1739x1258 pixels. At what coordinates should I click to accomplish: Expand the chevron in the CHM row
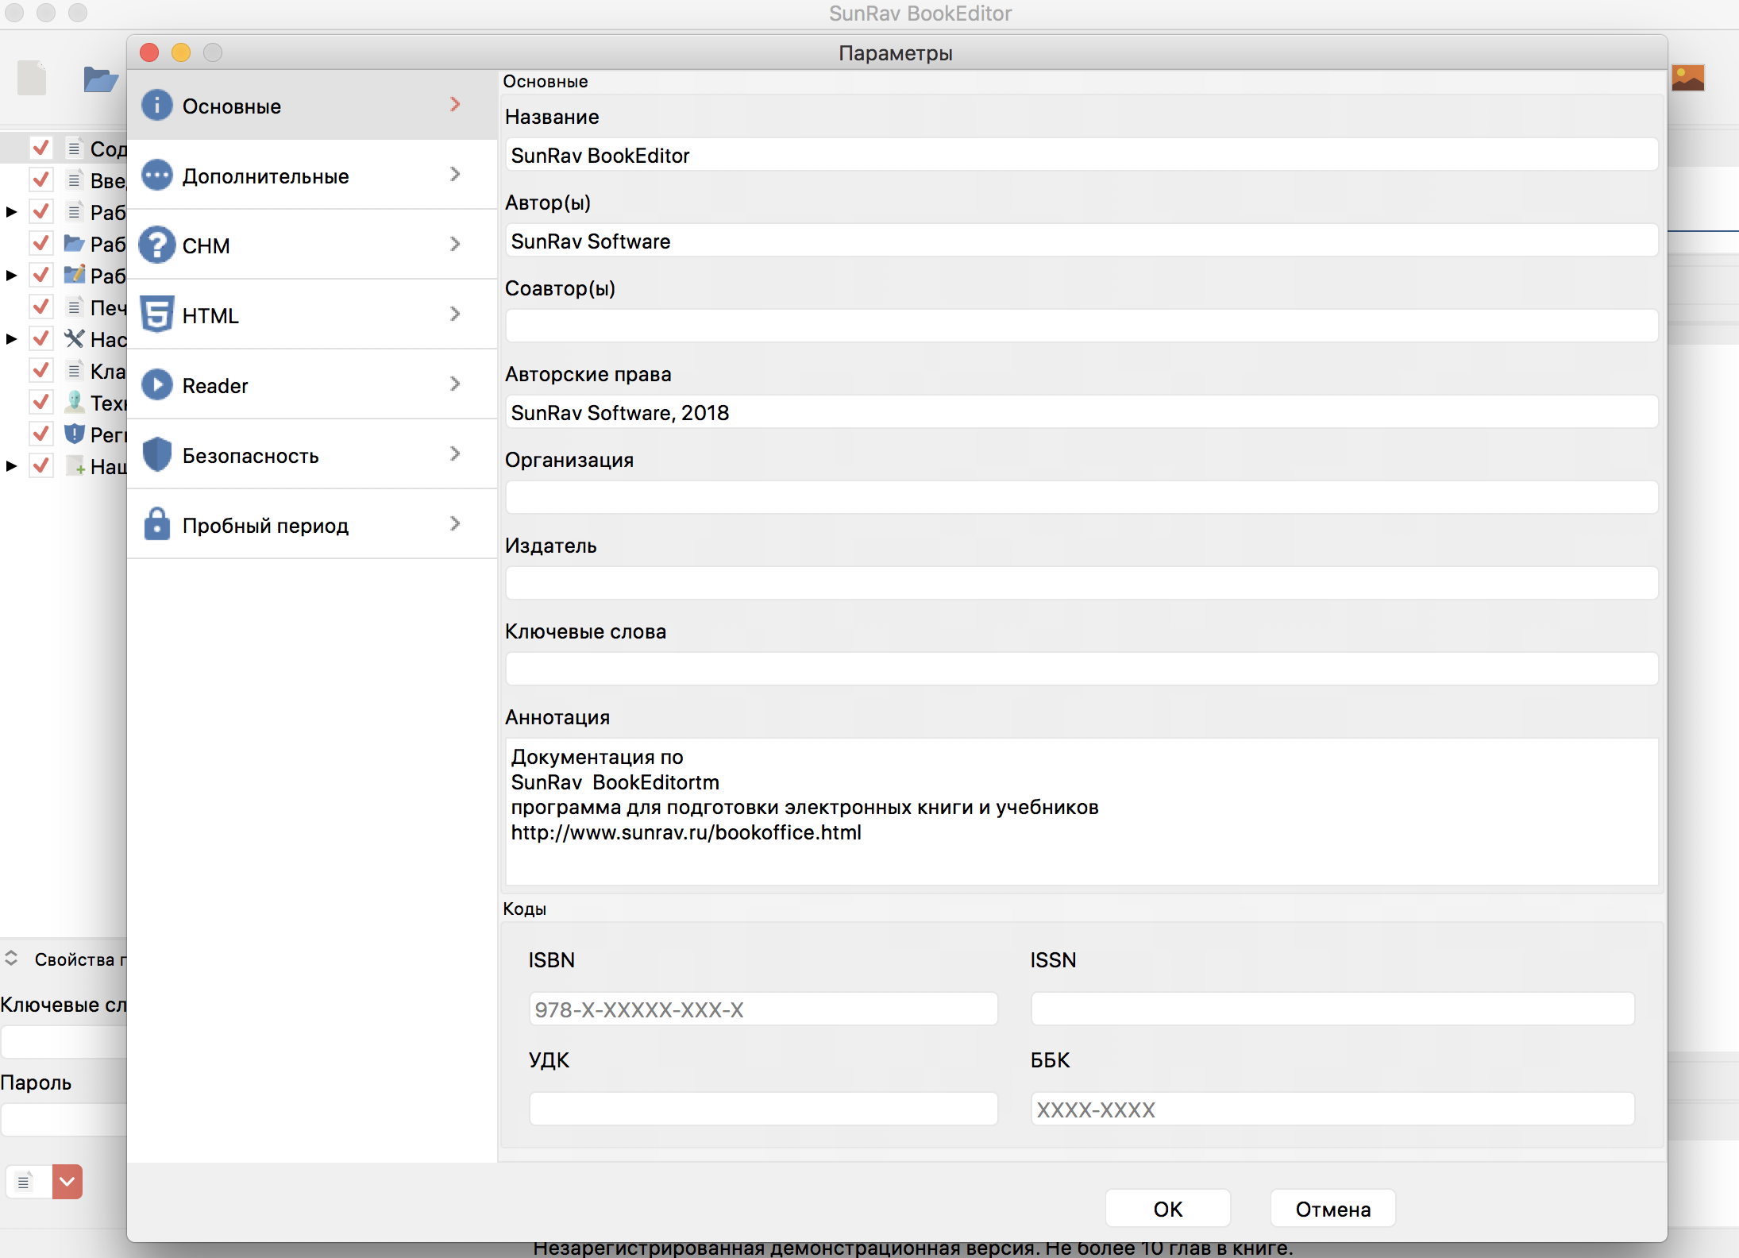pos(455,244)
